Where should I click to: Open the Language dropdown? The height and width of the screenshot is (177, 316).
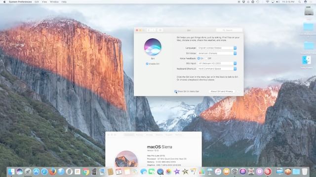click(x=217, y=48)
